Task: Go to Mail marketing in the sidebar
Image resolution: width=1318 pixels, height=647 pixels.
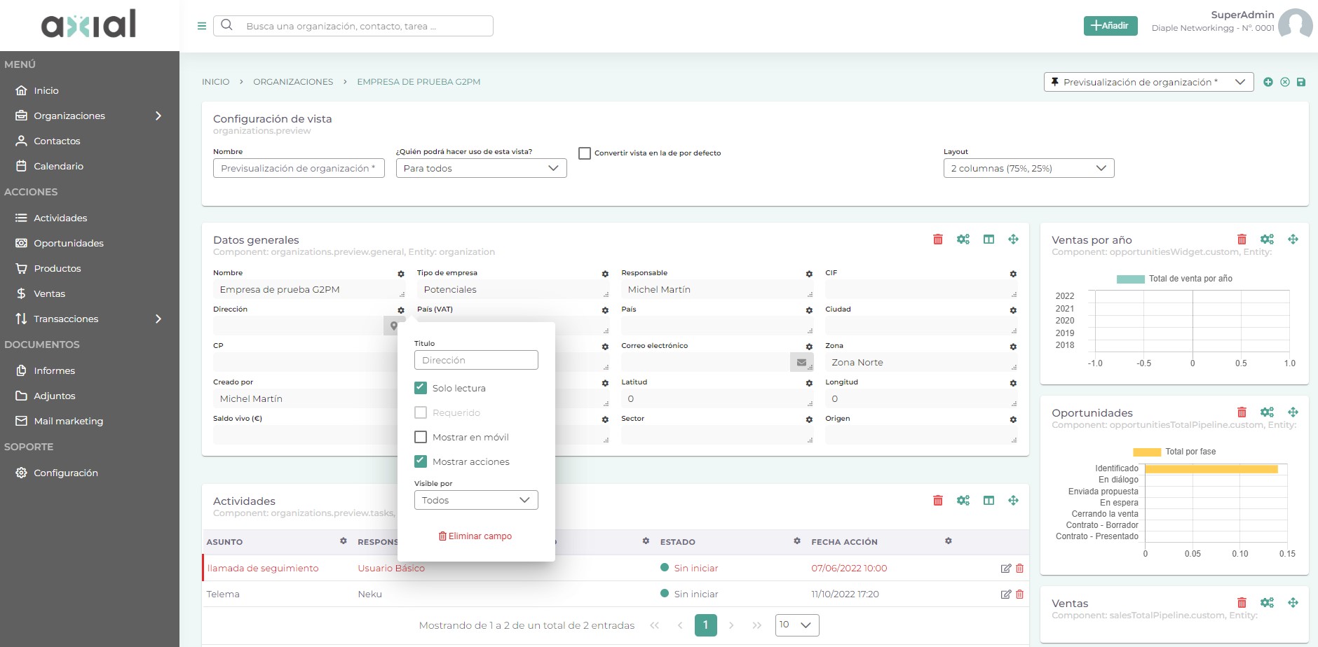Action: click(69, 421)
